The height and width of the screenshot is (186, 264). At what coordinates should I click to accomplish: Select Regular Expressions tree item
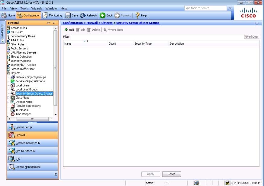28,106
